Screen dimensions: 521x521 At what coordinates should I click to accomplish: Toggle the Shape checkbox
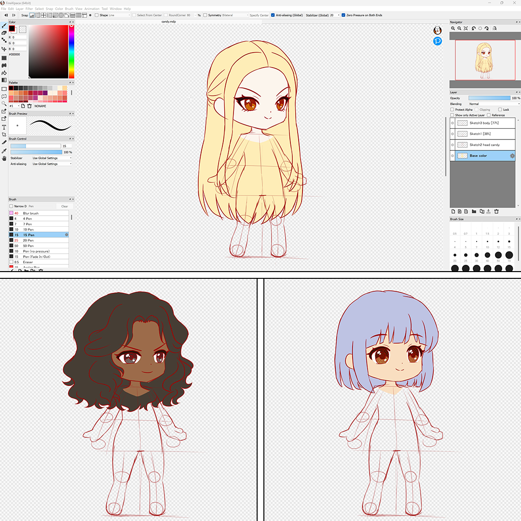click(96, 15)
